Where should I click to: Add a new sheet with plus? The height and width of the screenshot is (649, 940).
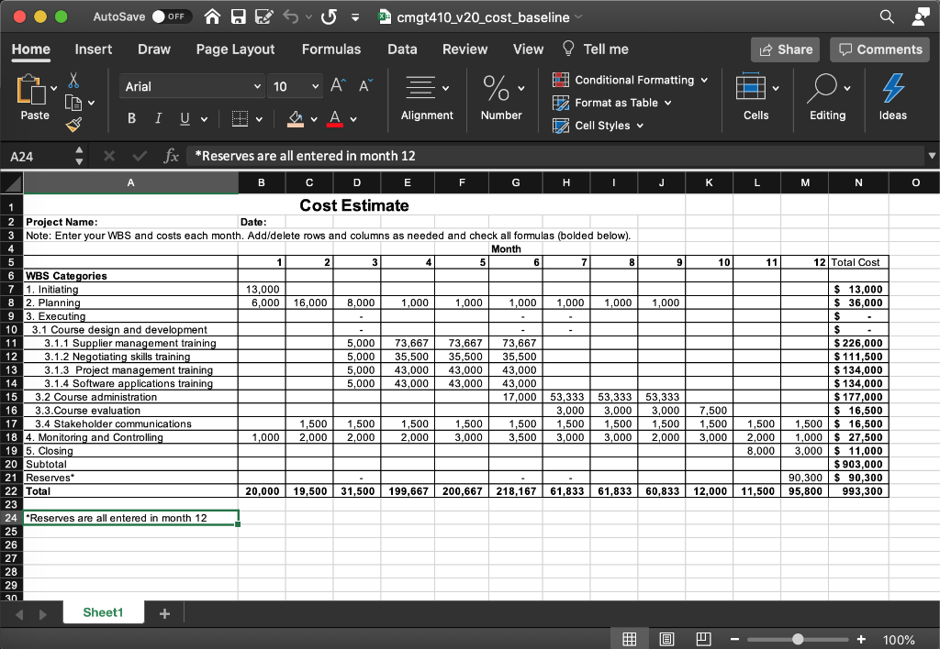click(x=164, y=613)
